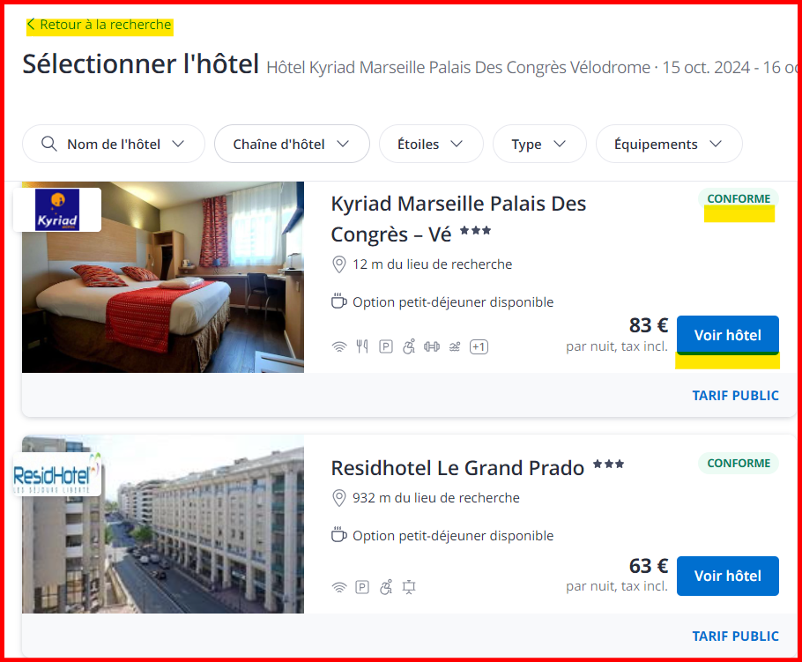Select Kyriad Marseille Palais Des Congrès title

(x=458, y=219)
